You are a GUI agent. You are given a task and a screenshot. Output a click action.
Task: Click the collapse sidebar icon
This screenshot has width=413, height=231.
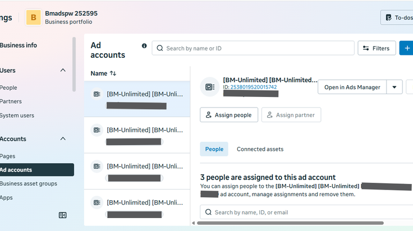click(x=62, y=215)
